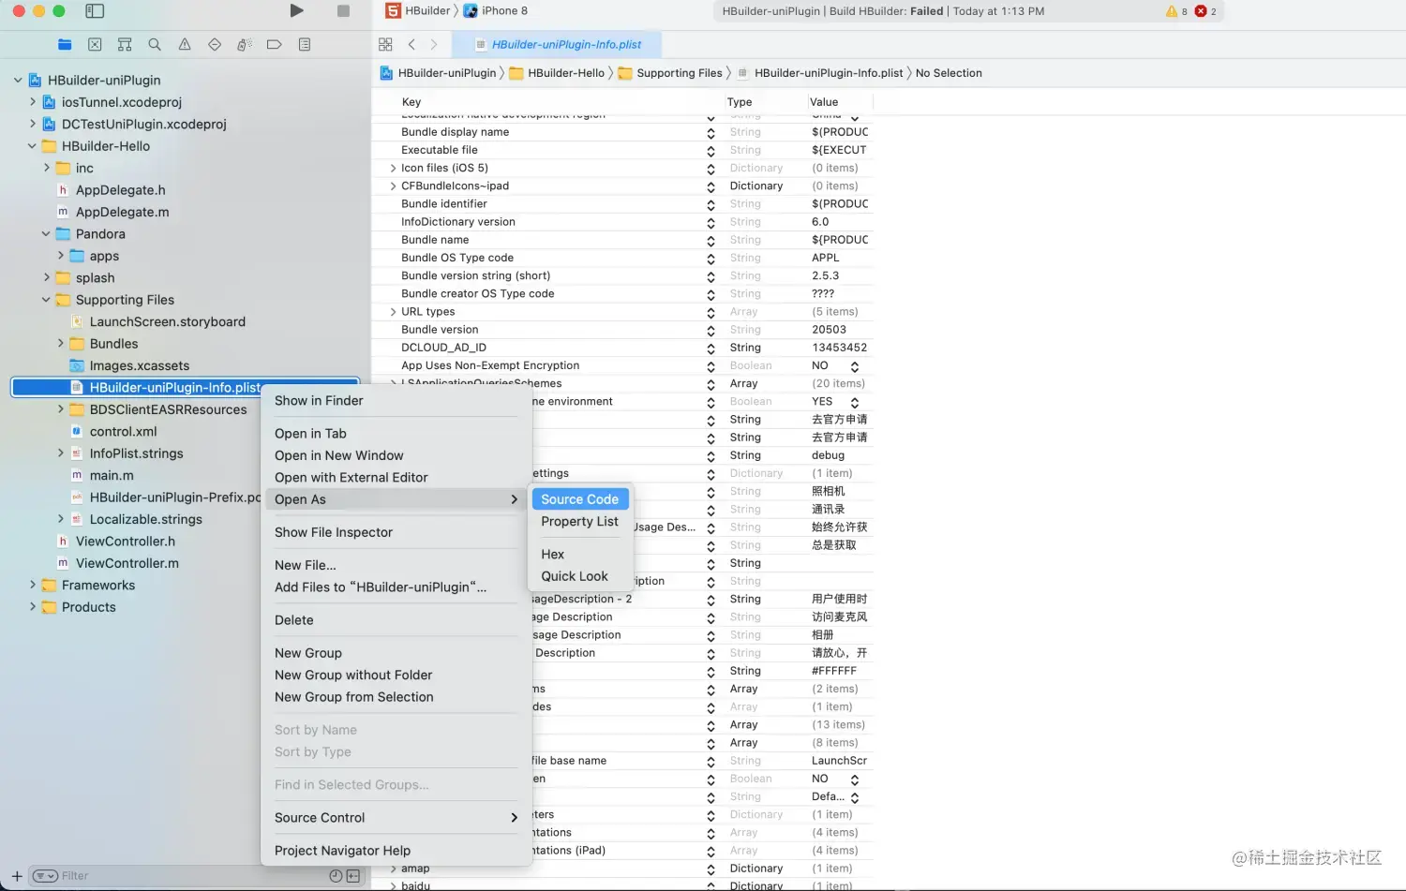Open the Debug navigator icon
The height and width of the screenshot is (891, 1406).
pos(245,44)
